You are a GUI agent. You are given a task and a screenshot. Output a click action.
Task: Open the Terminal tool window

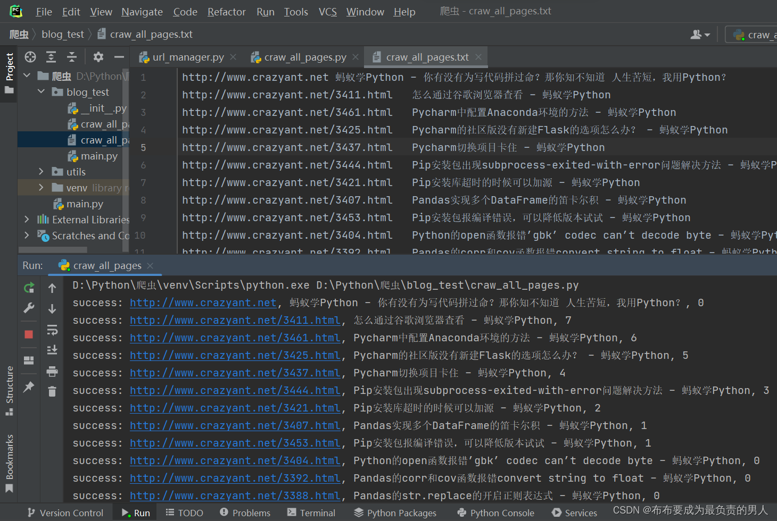point(311,513)
